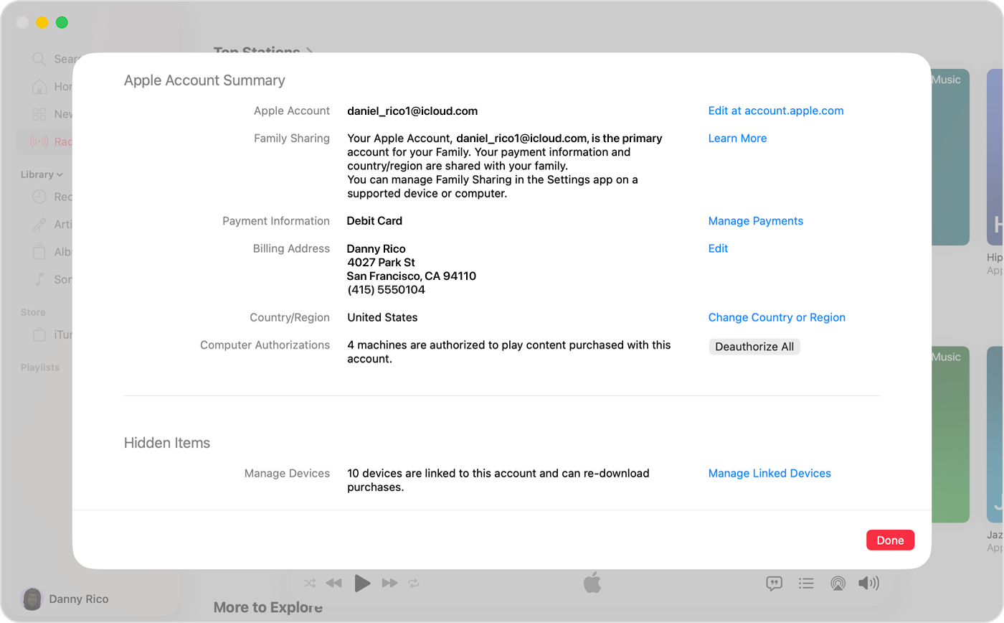Toggle the Lyrics panel
Viewport: 1004px width, 623px height.
pos(774,584)
